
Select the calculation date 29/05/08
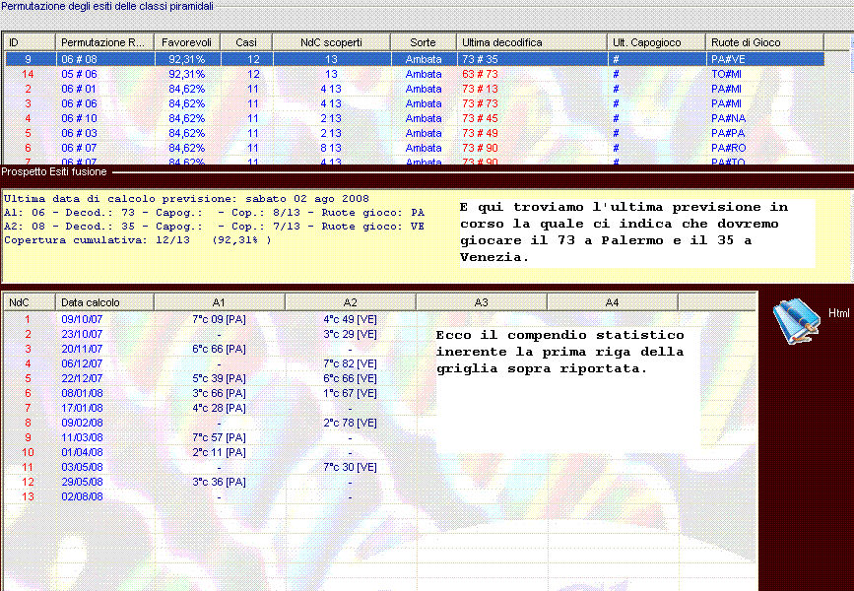[x=82, y=482]
